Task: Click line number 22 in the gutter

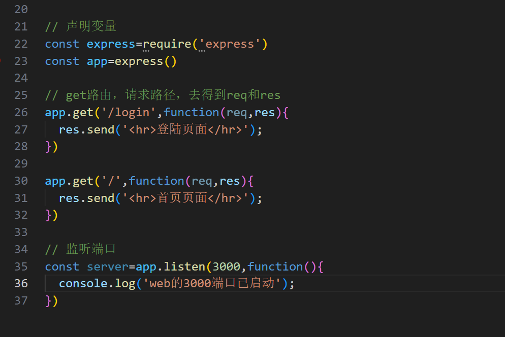Action: [x=21, y=44]
